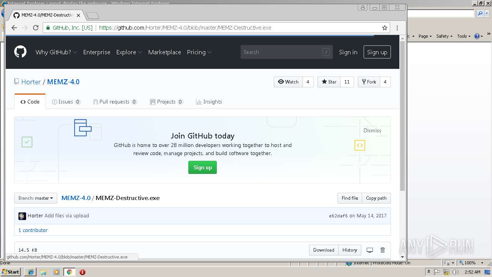Switch to the Issues tab

66,102
